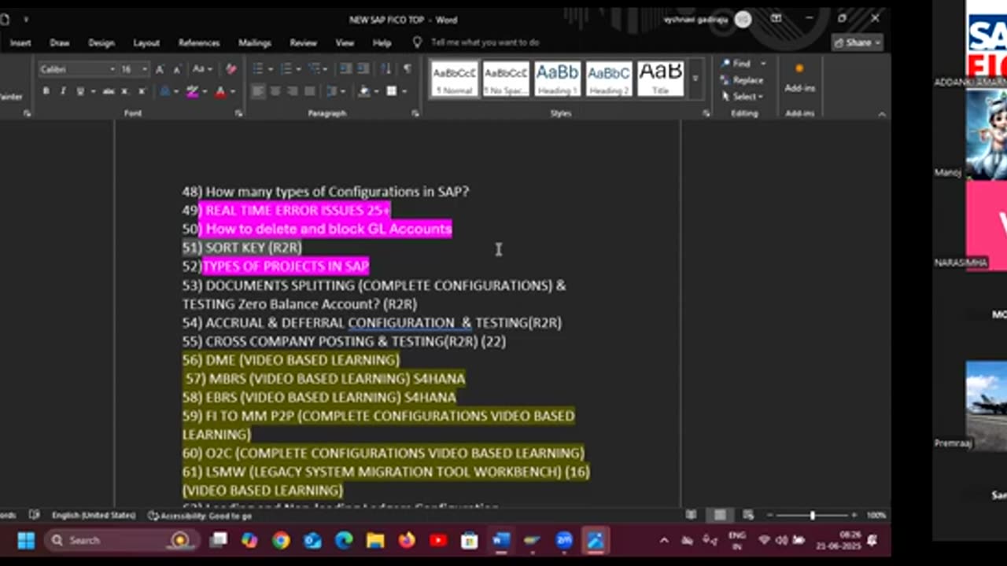Click Tell me what you want to do box
Image resolution: width=1007 pixels, height=566 pixels.
click(x=485, y=42)
